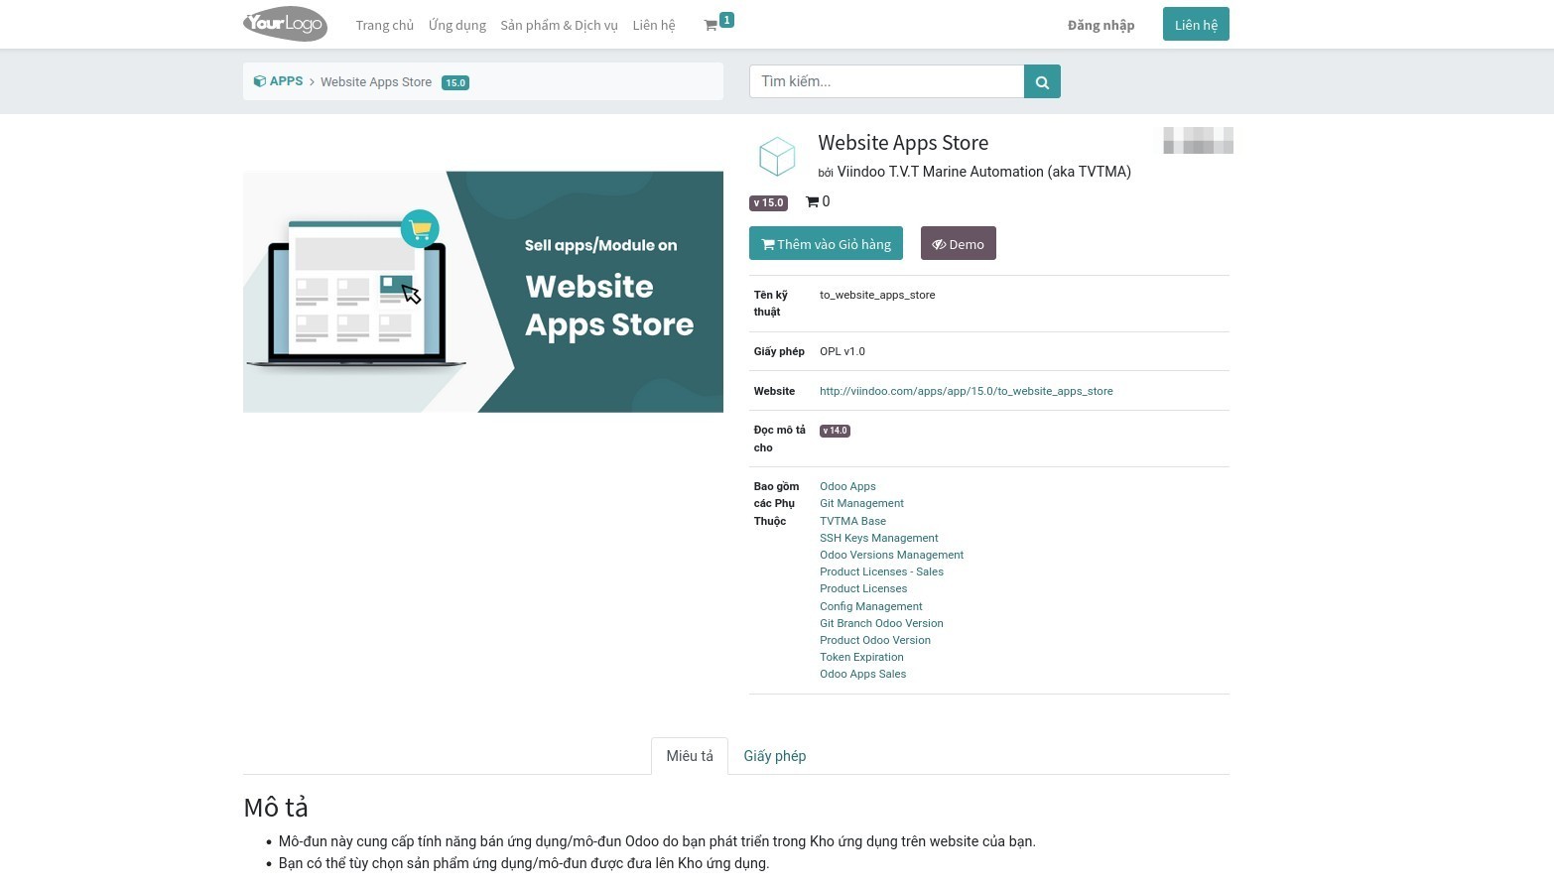Viewport: 1554px width, 888px height.
Task: Open the viindoo.com website link
Action: pos(966,391)
